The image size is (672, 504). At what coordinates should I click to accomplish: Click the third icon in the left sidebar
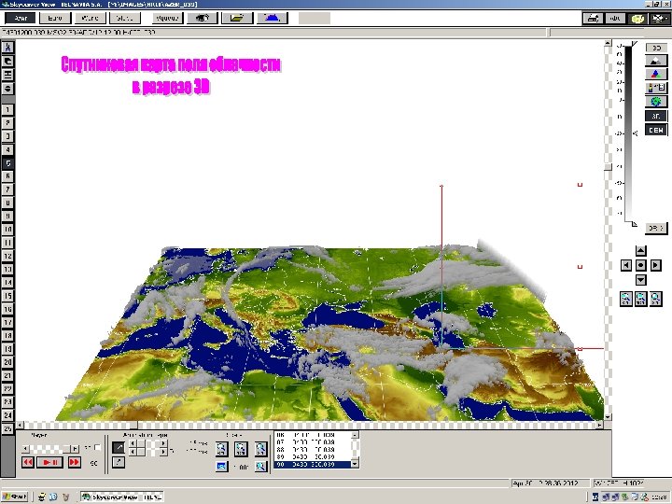click(x=7, y=75)
